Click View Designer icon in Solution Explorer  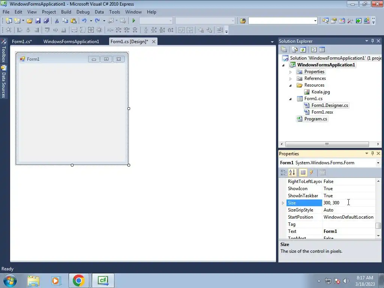322,50
